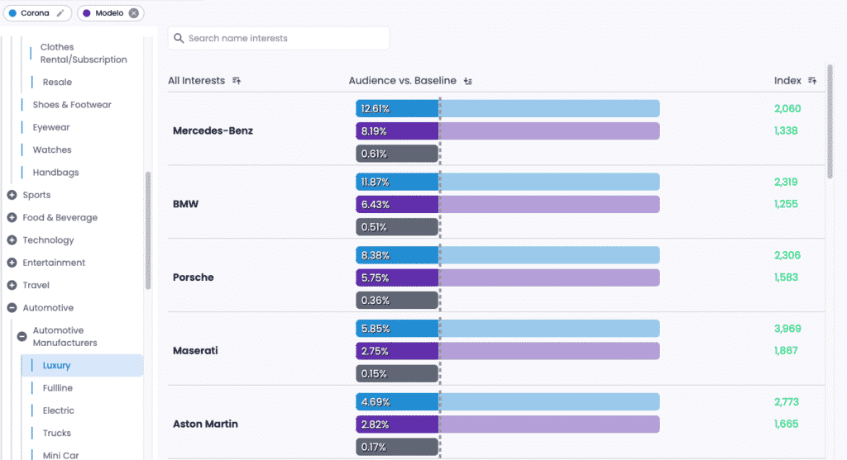This screenshot has height=460, width=847.
Task: Expand the Travel category
Action: (x=12, y=285)
